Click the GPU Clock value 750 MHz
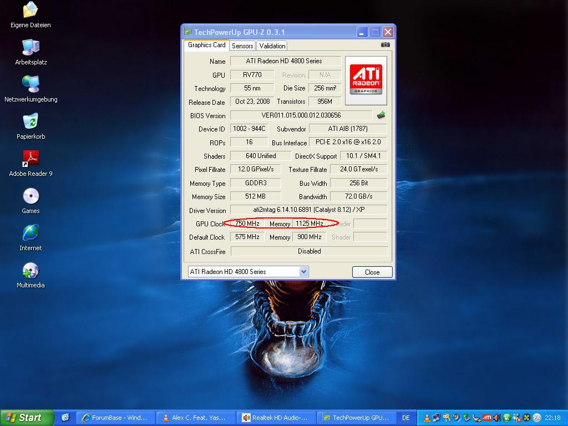Screen dimensions: 568x426 (247, 224)
